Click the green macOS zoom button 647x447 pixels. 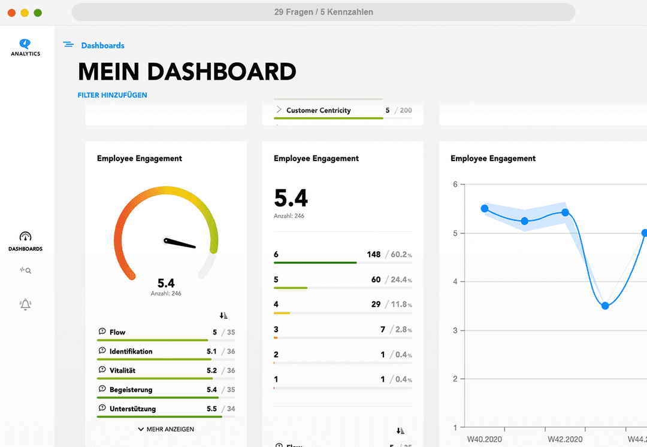(x=38, y=13)
